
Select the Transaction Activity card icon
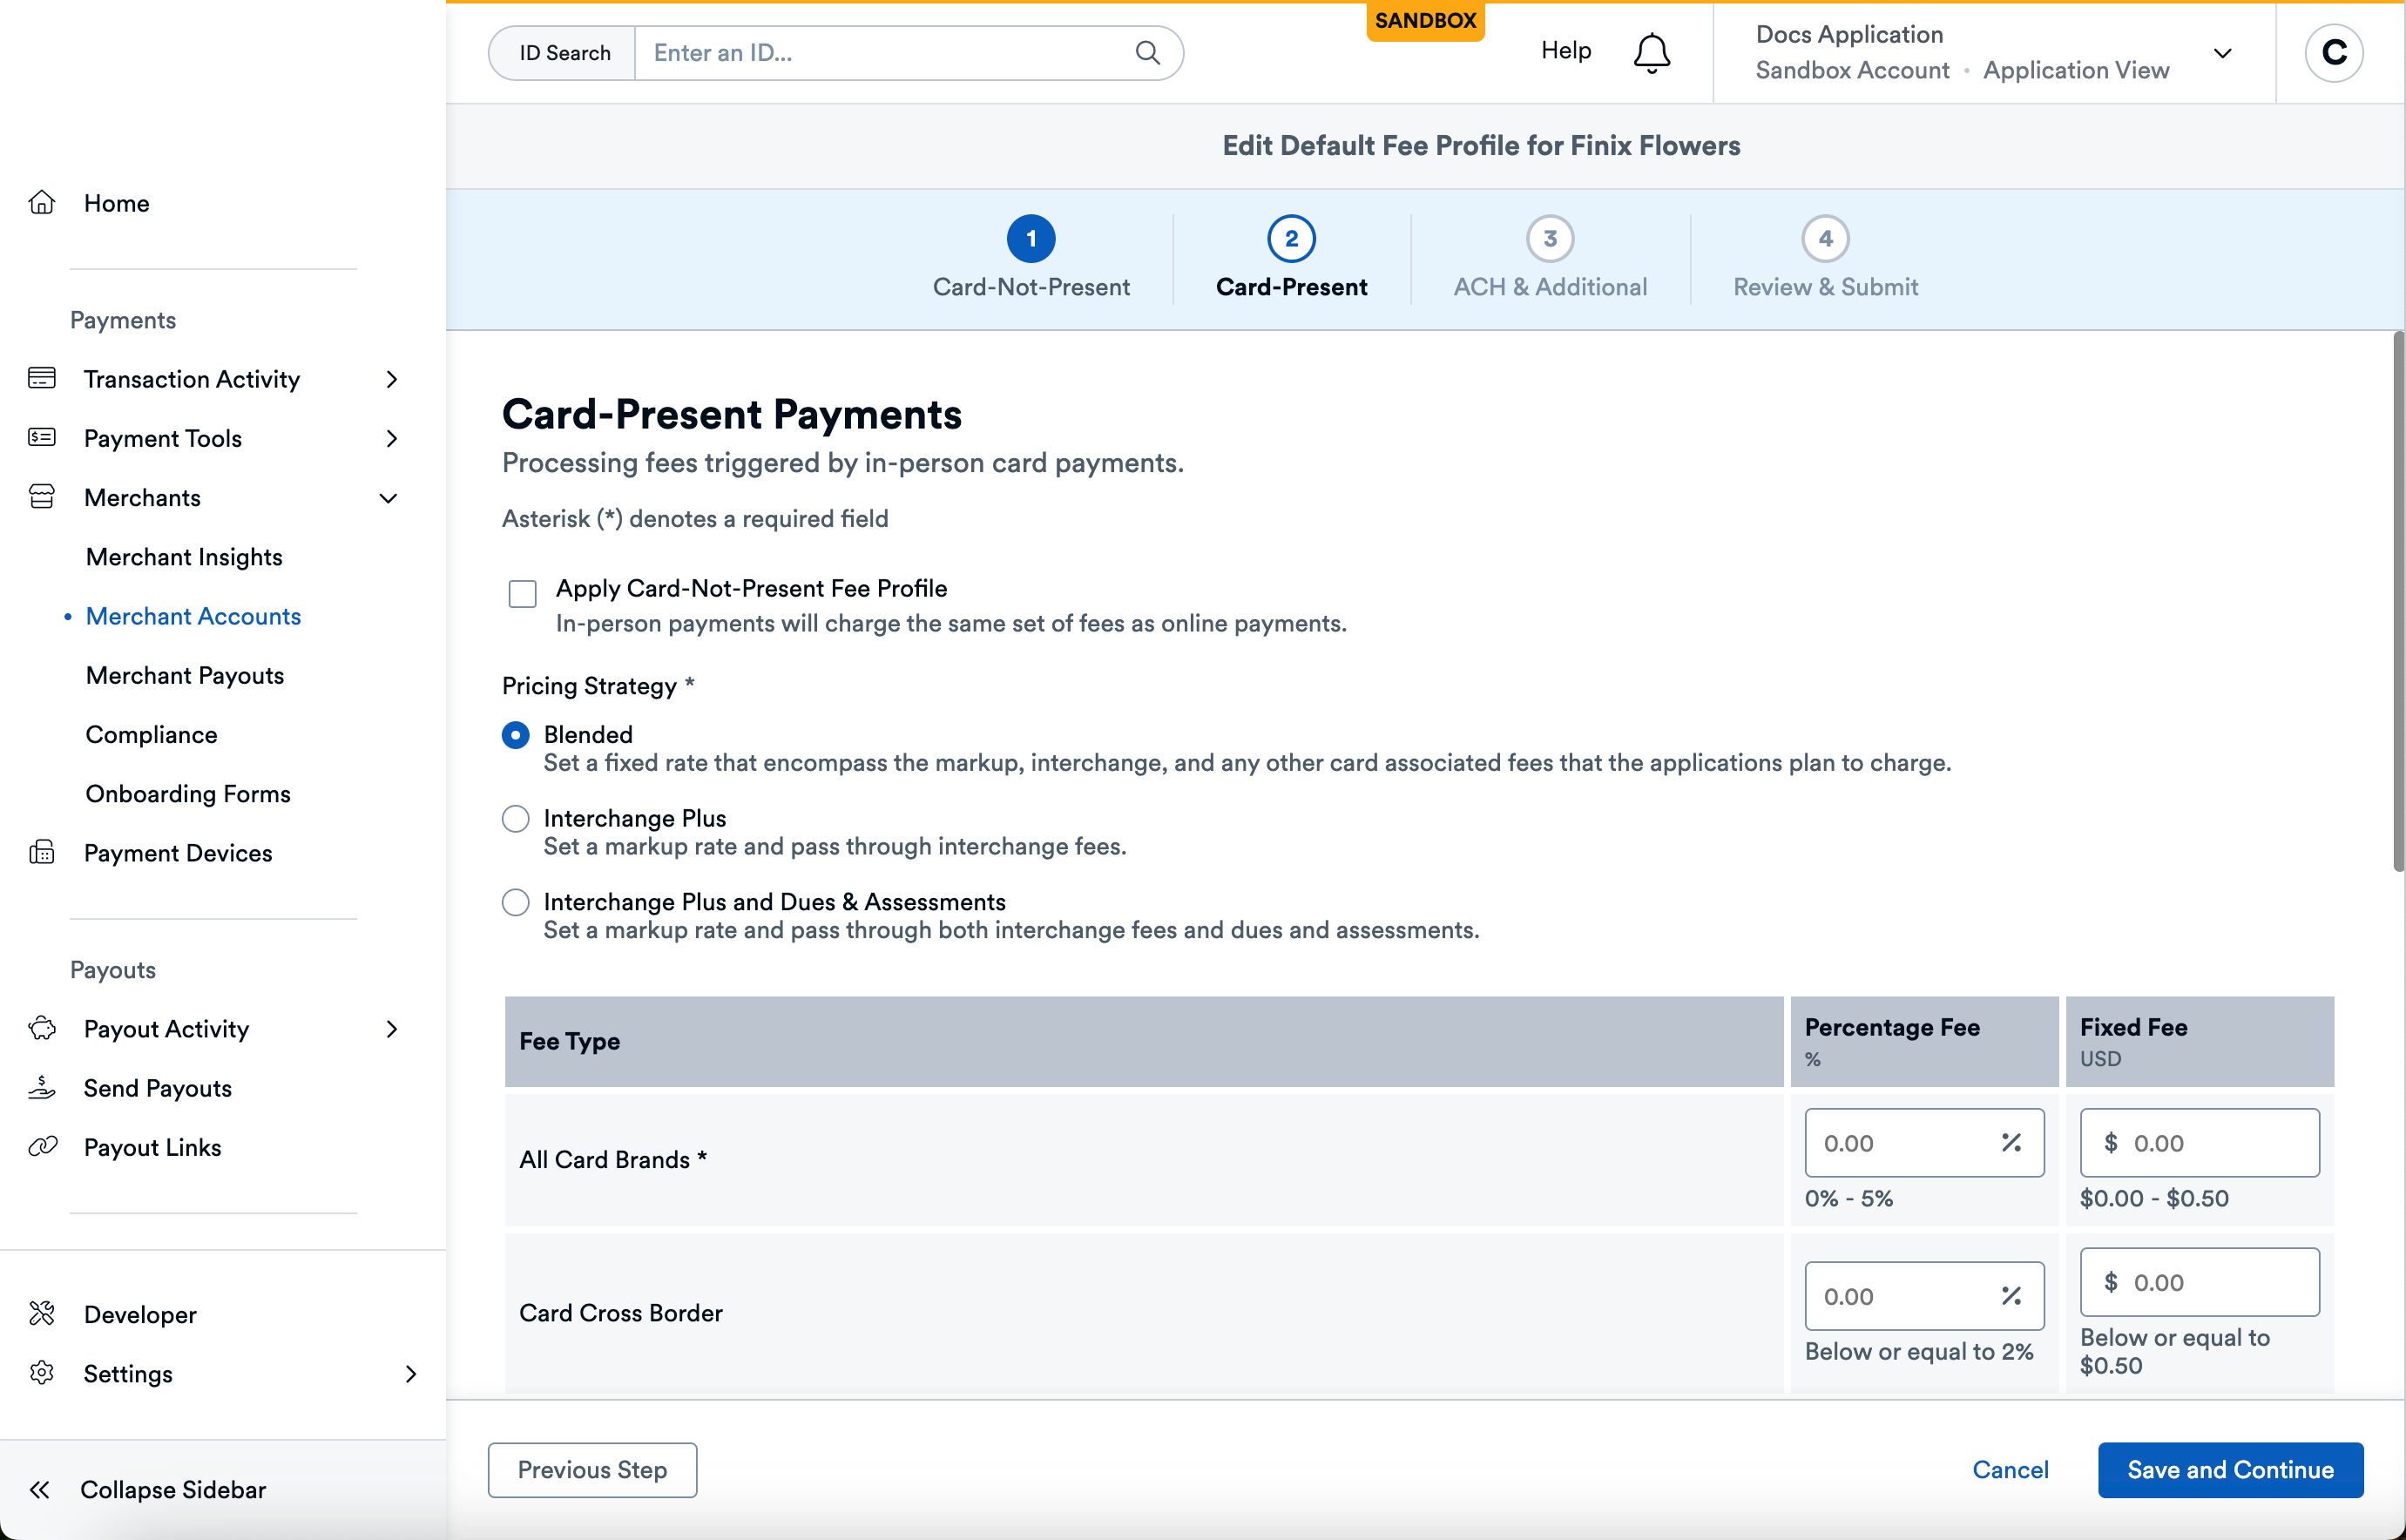42,378
